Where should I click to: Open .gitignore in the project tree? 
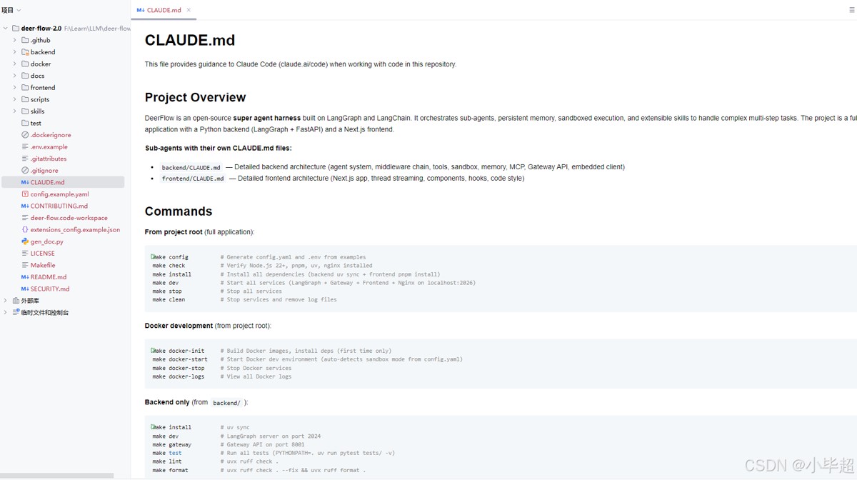tap(44, 170)
